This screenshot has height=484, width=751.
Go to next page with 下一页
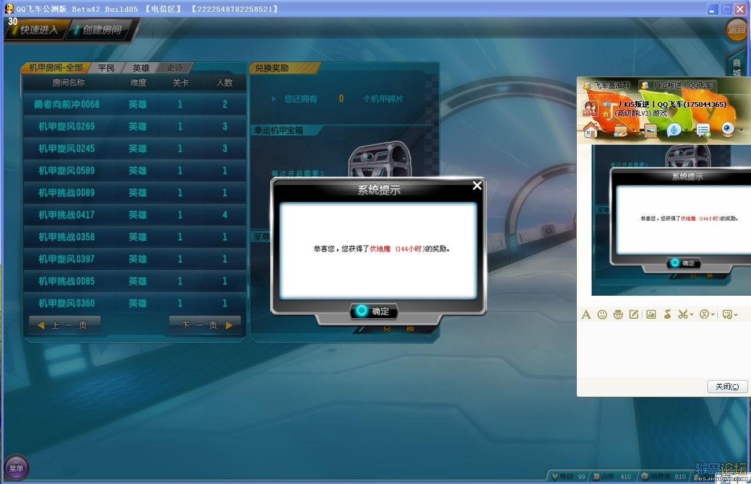pyautogui.click(x=205, y=325)
